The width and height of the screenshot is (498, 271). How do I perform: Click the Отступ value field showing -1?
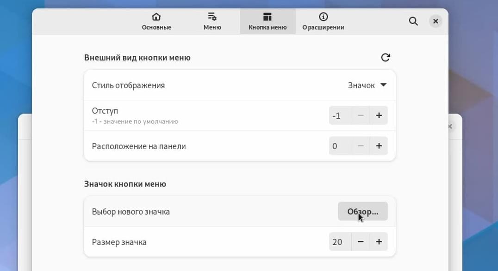click(340, 115)
